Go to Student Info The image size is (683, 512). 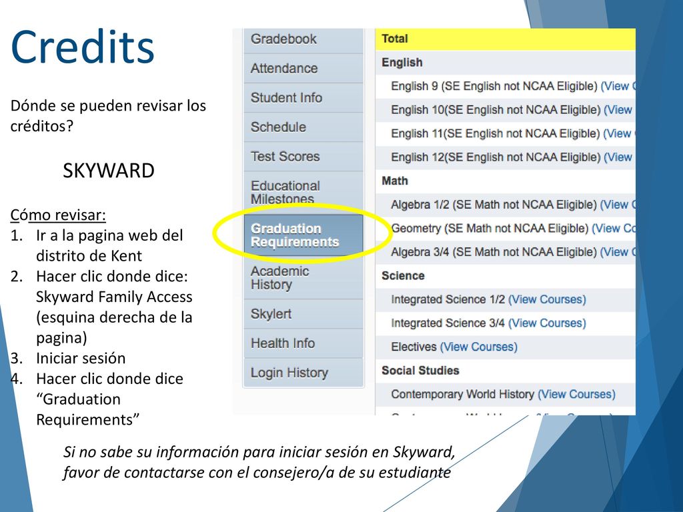[x=303, y=98]
